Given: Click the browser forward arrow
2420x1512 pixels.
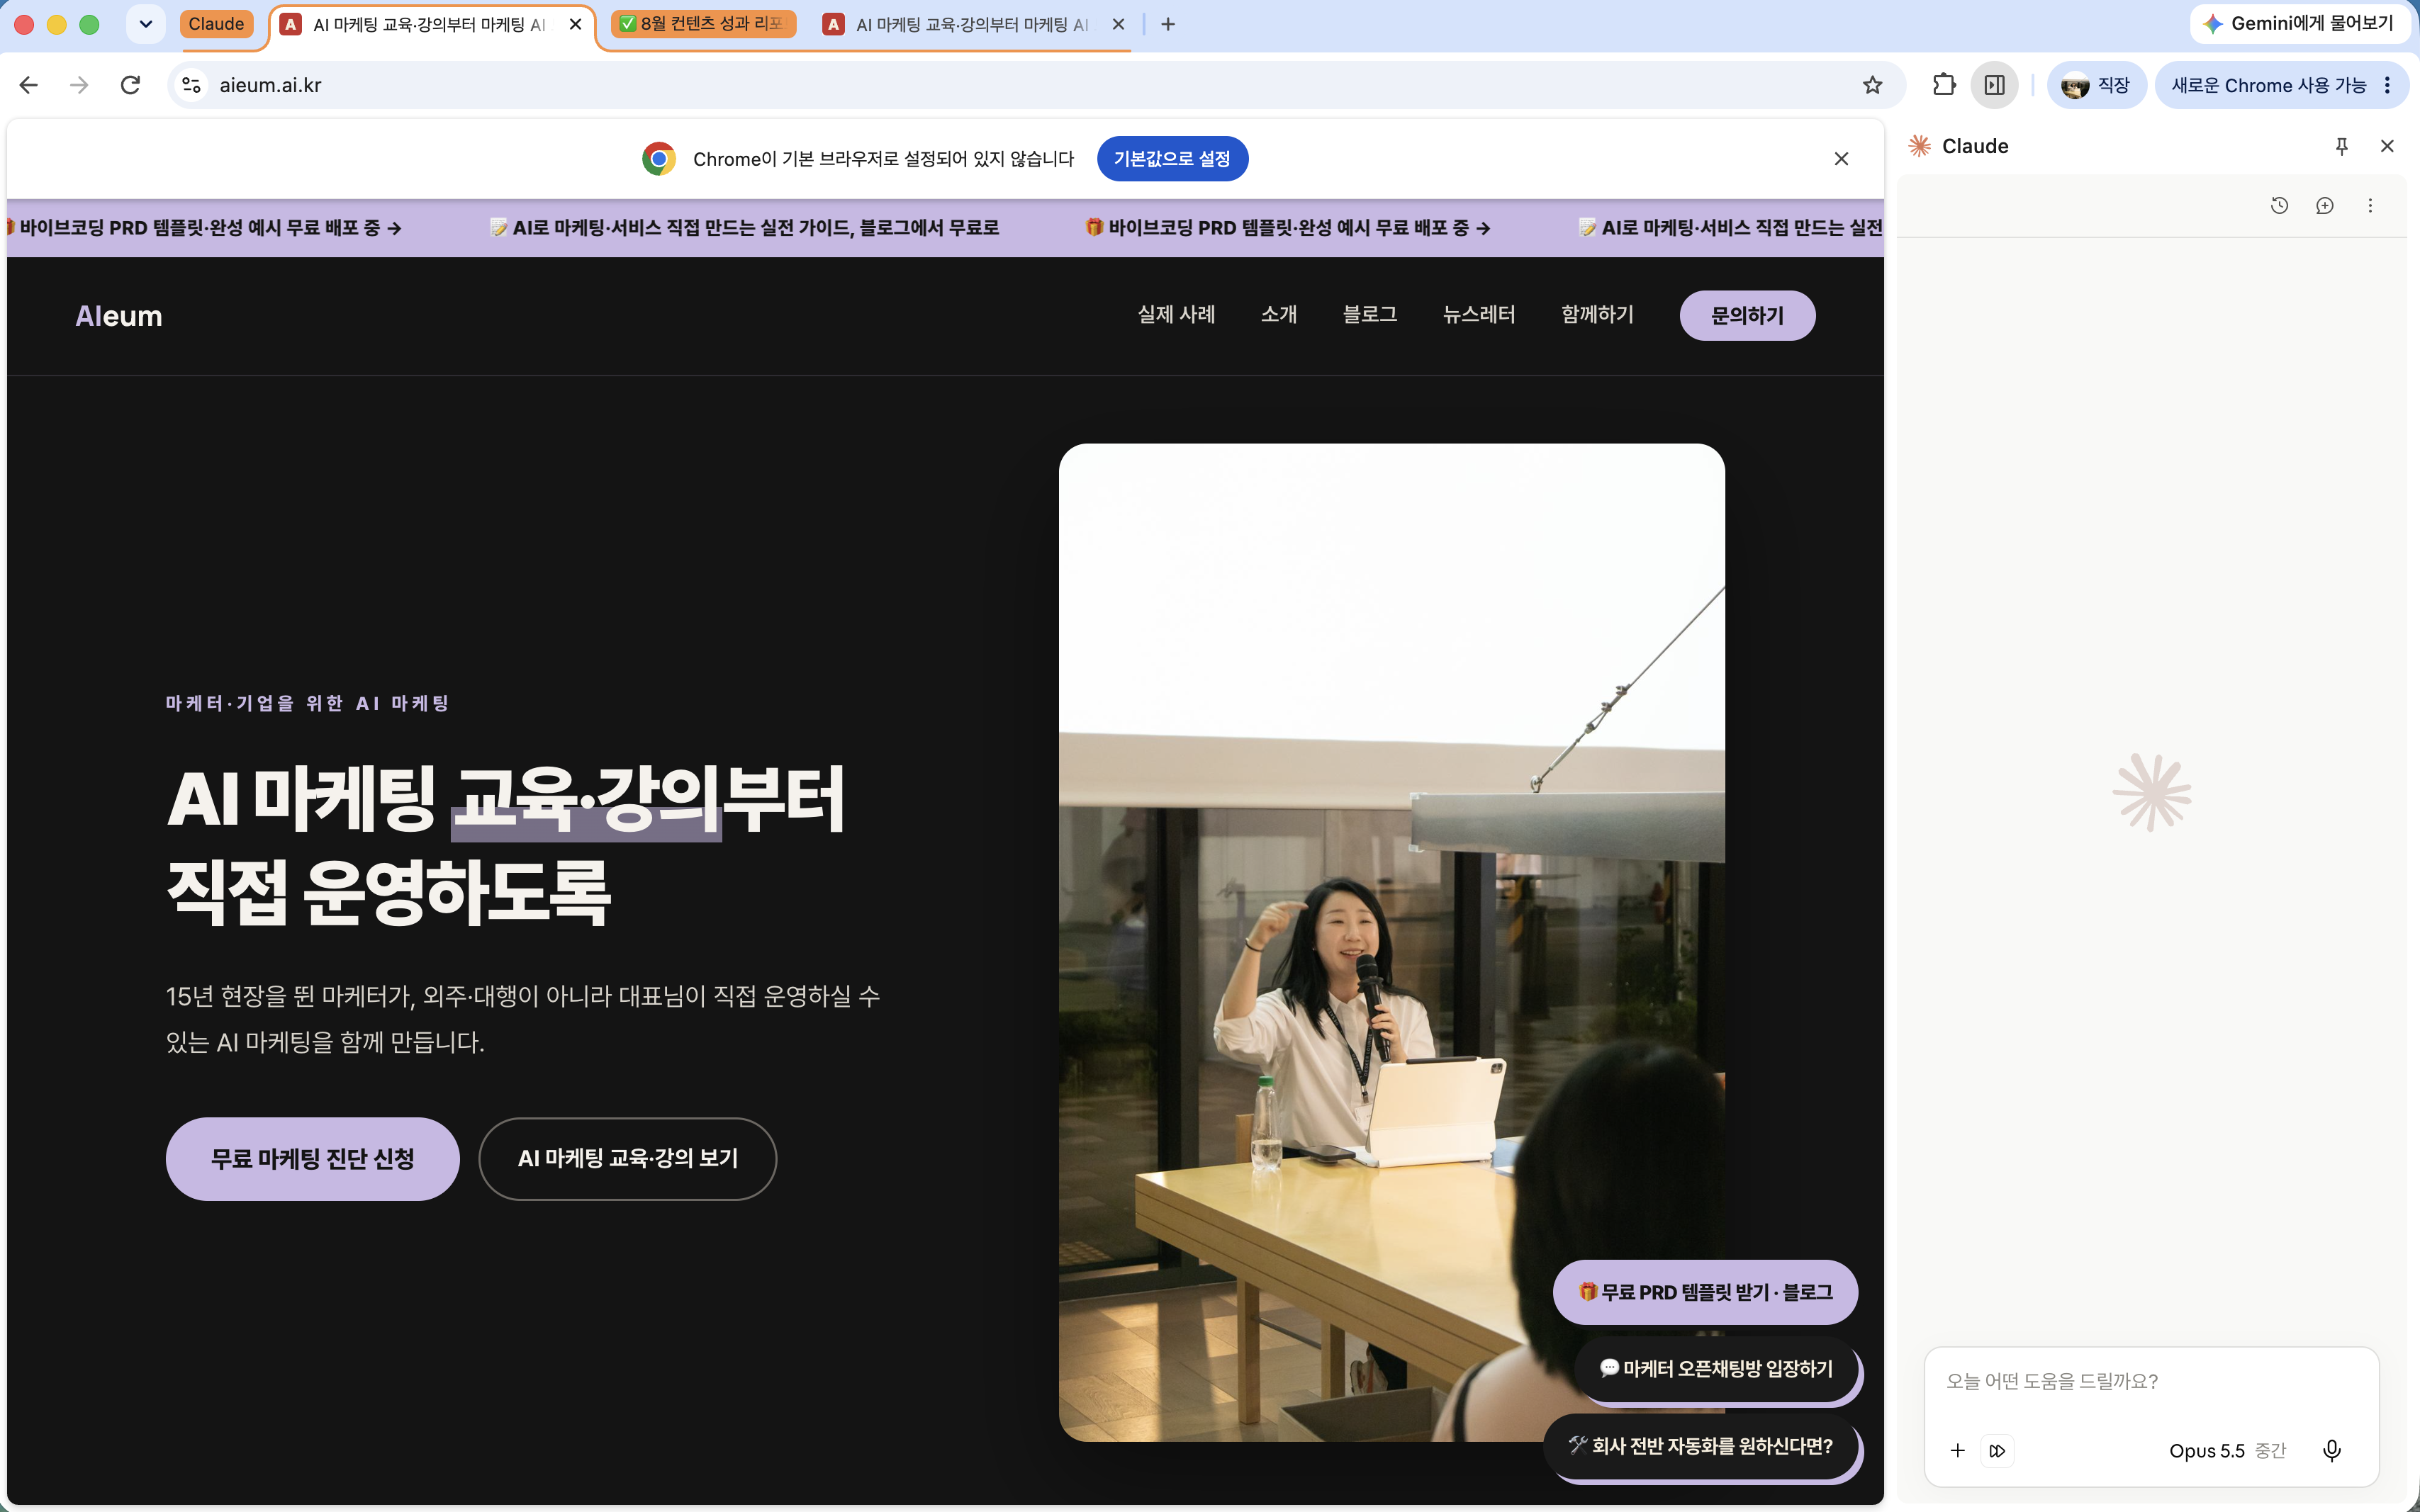Looking at the screenshot, I should pos(79,85).
